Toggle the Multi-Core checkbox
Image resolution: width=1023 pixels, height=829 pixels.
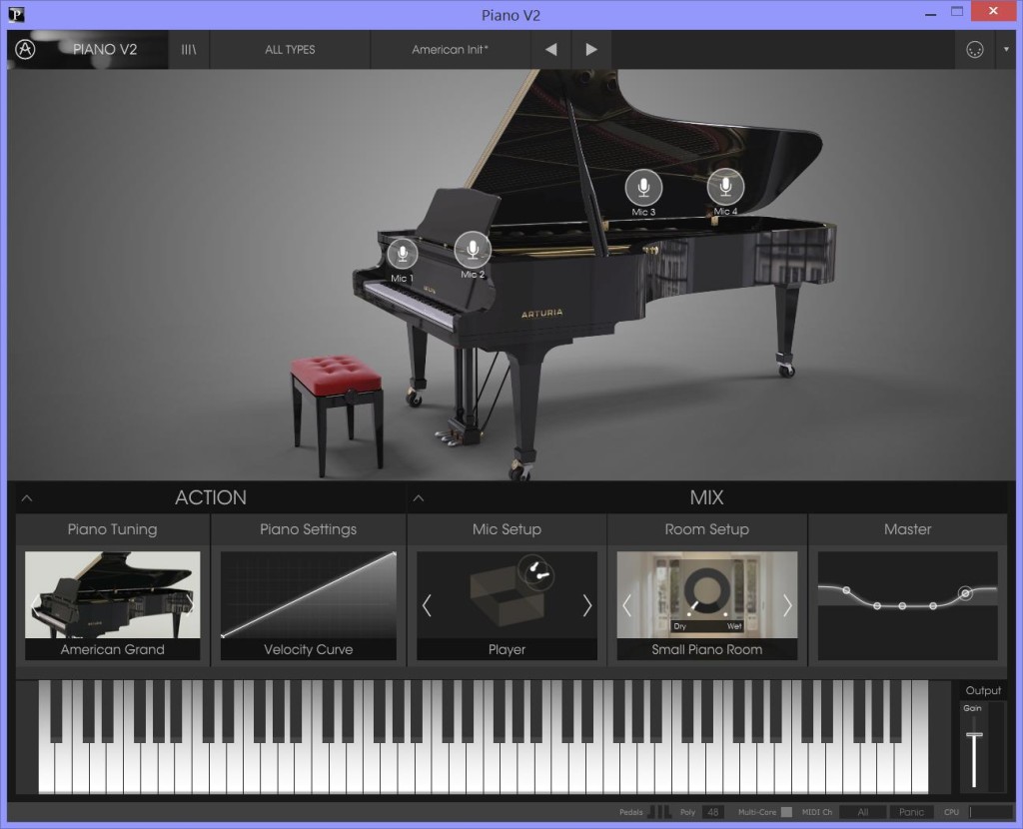tap(786, 812)
